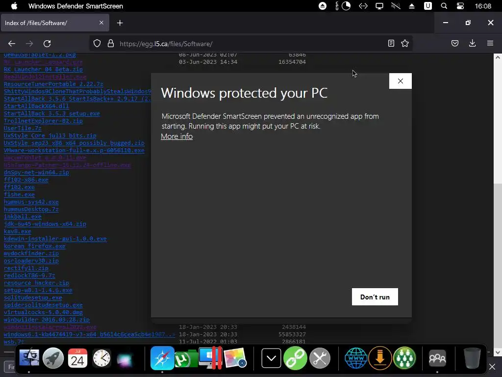Open the More info link

point(176,136)
